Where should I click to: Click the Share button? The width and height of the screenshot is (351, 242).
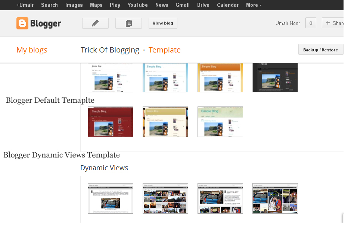[x=333, y=23]
